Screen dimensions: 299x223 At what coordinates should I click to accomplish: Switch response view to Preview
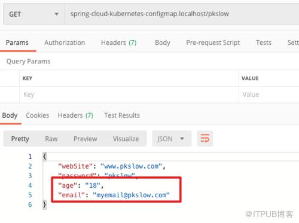coord(86,139)
